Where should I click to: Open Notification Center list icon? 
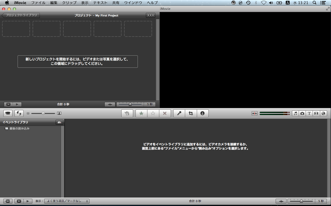click(x=323, y=3)
